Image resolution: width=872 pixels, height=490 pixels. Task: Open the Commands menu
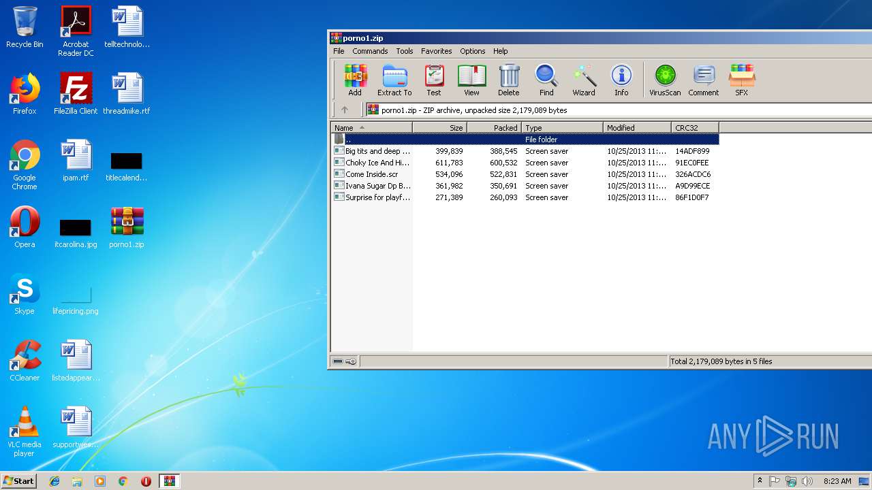(x=370, y=51)
